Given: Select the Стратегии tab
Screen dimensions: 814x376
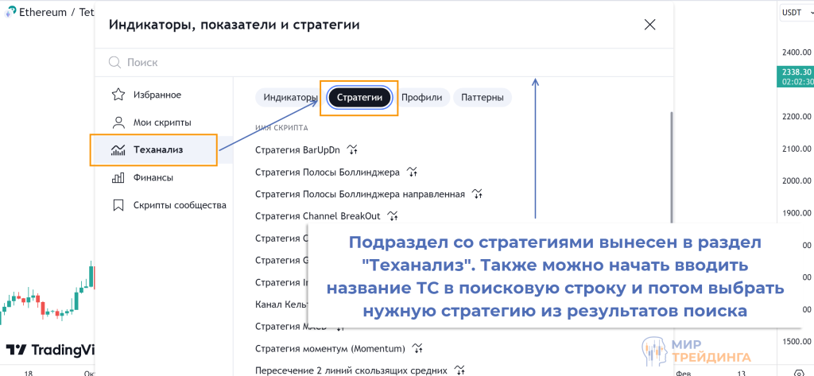Looking at the screenshot, I should click(359, 98).
